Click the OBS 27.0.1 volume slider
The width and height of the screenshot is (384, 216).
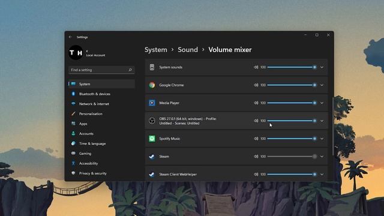tap(292, 121)
